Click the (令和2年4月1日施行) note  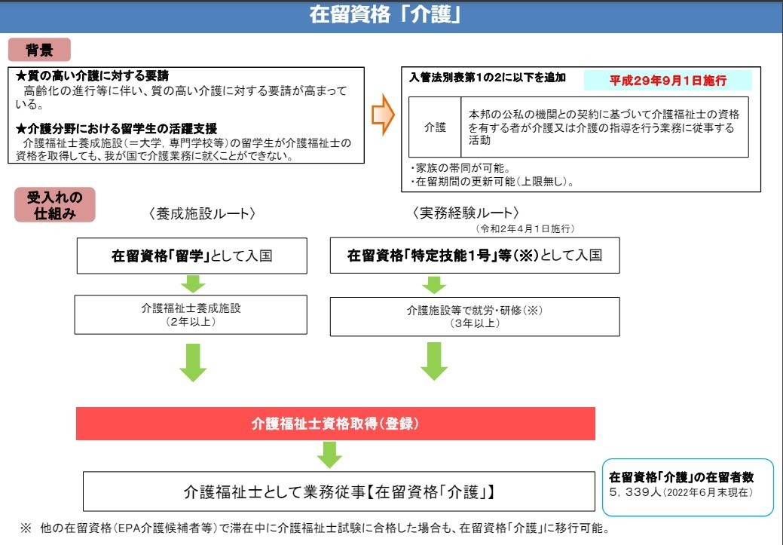point(525,229)
